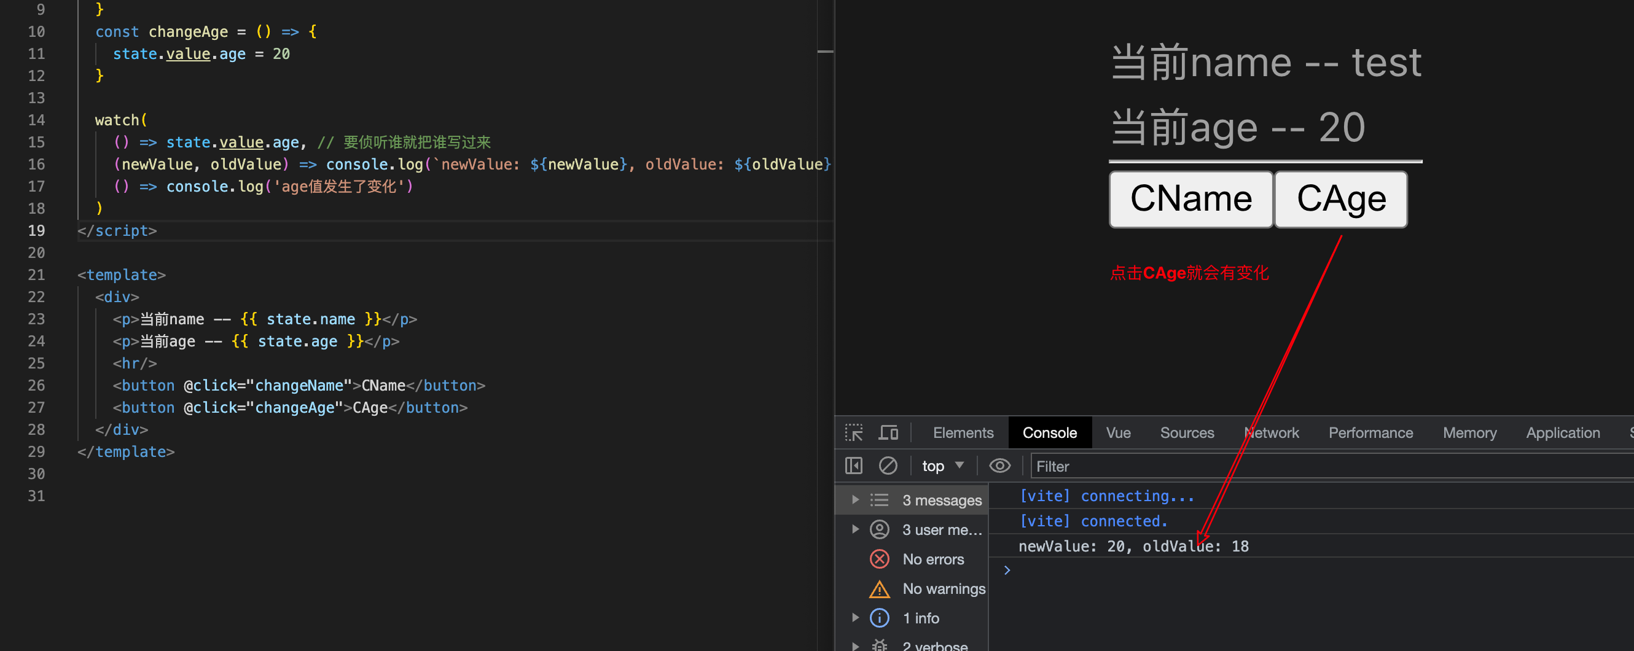Click the CAge button in preview
Viewport: 1634px width, 651px height.
[1341, 199]
